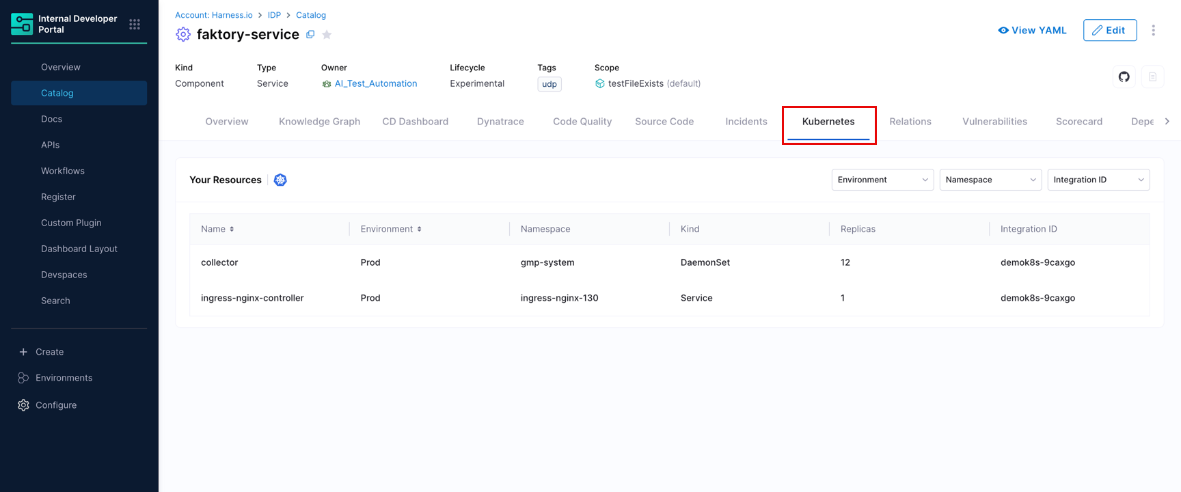Open the GitHub source icon
Screen dimensions: 1181x492
(1124, 77)
